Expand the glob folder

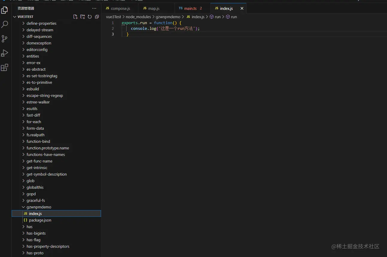(56, 181)
